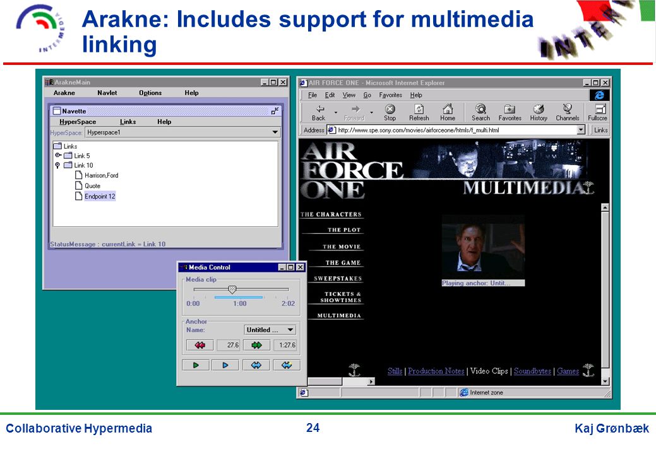Image resolution: width=656 pixels, height=454 pixels.
Task: Click THE PLOT navigation link
Action: coord(344,230)
